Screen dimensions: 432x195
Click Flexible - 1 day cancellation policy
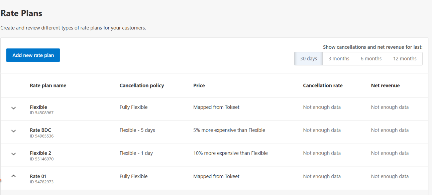[x=136, y=153]
